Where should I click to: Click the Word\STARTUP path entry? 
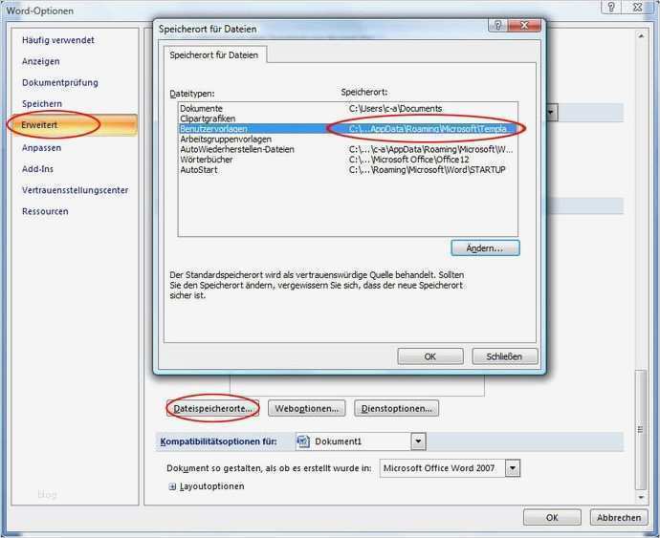(428, 170)
